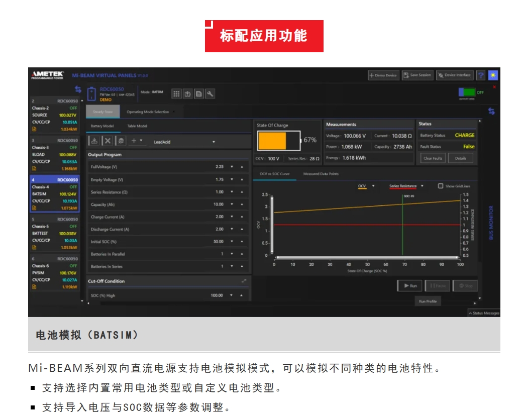Click the expand arrows icon on Cut-Off Condition

tap(244, 281)
